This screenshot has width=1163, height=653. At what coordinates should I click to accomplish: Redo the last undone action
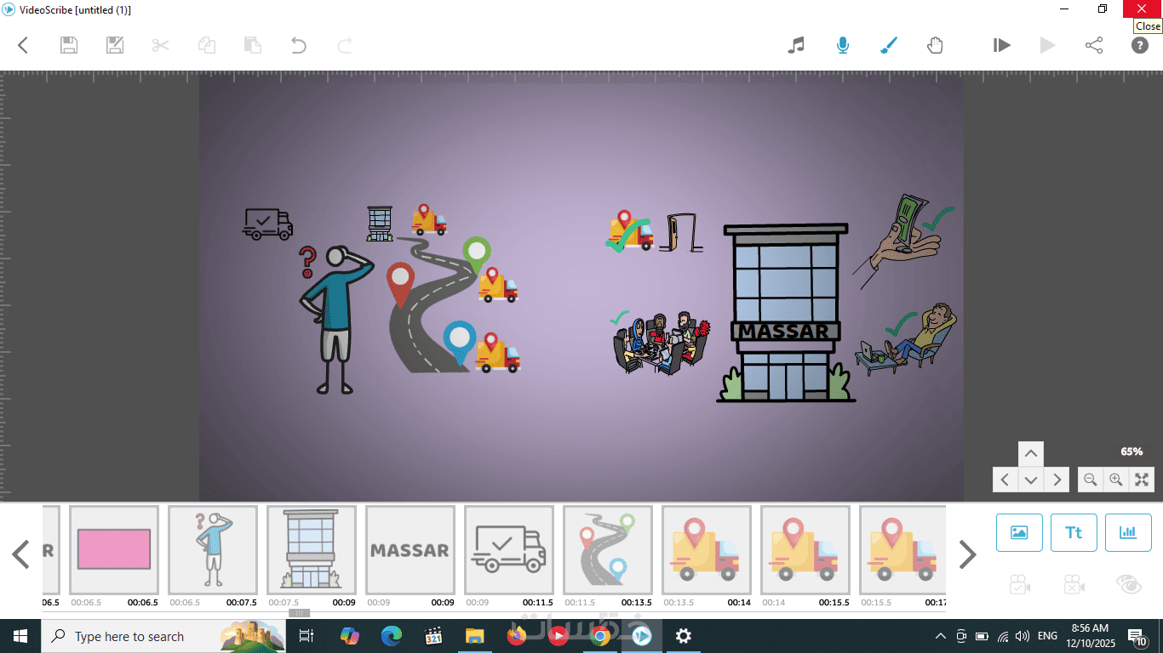pos(344,45)
